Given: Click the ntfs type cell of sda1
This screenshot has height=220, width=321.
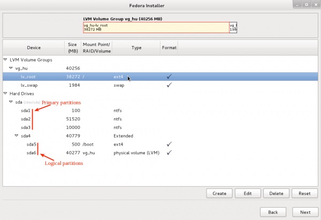Looking at the screenshot, I should tap(118, 110).
